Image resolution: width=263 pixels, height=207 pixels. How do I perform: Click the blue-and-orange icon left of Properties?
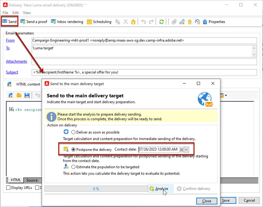[x=198, y=22]
